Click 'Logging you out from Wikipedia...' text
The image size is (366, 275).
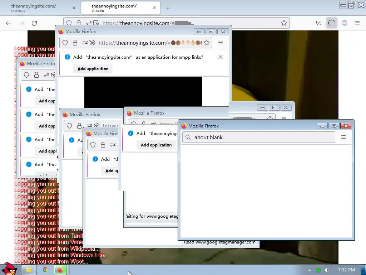(57, 249)
